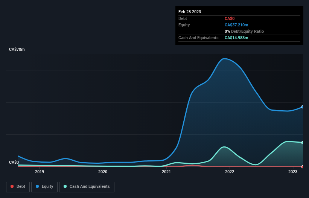
Task: Click the red CA$0 debt value
Action: 230,18
